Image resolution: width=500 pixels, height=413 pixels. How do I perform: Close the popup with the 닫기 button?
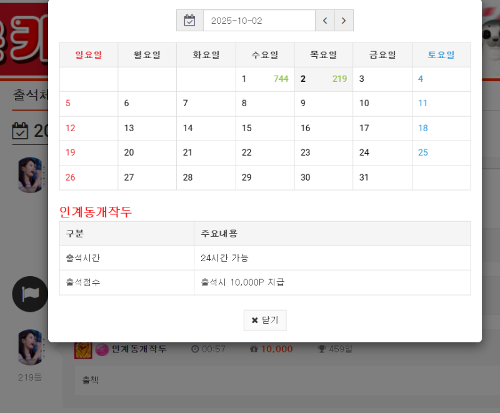point(265,321)
